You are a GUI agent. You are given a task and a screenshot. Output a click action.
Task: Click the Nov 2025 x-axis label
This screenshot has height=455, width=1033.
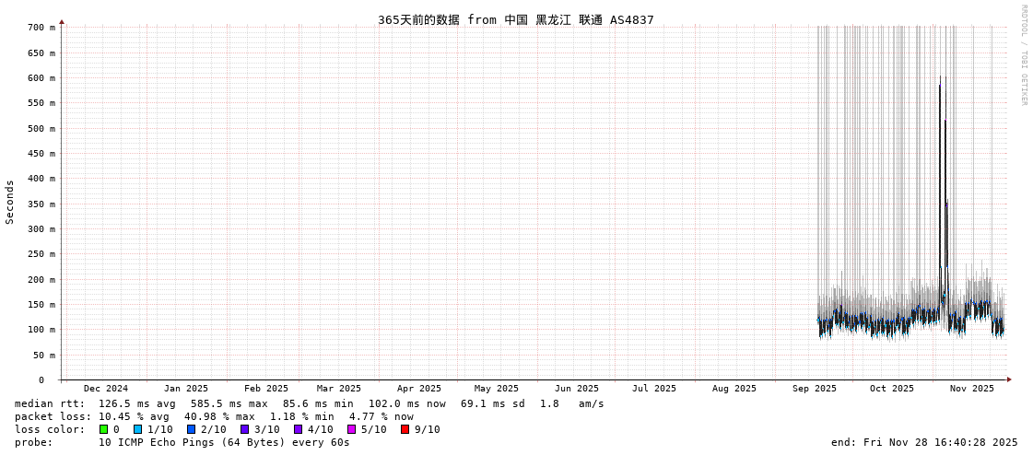tap(972, 389)
